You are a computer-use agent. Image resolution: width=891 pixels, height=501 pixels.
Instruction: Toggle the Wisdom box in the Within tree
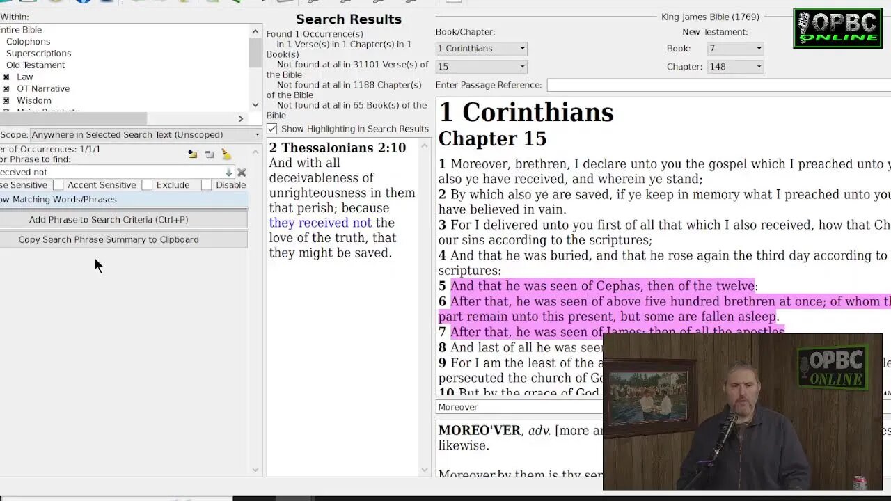click(6, 101)
